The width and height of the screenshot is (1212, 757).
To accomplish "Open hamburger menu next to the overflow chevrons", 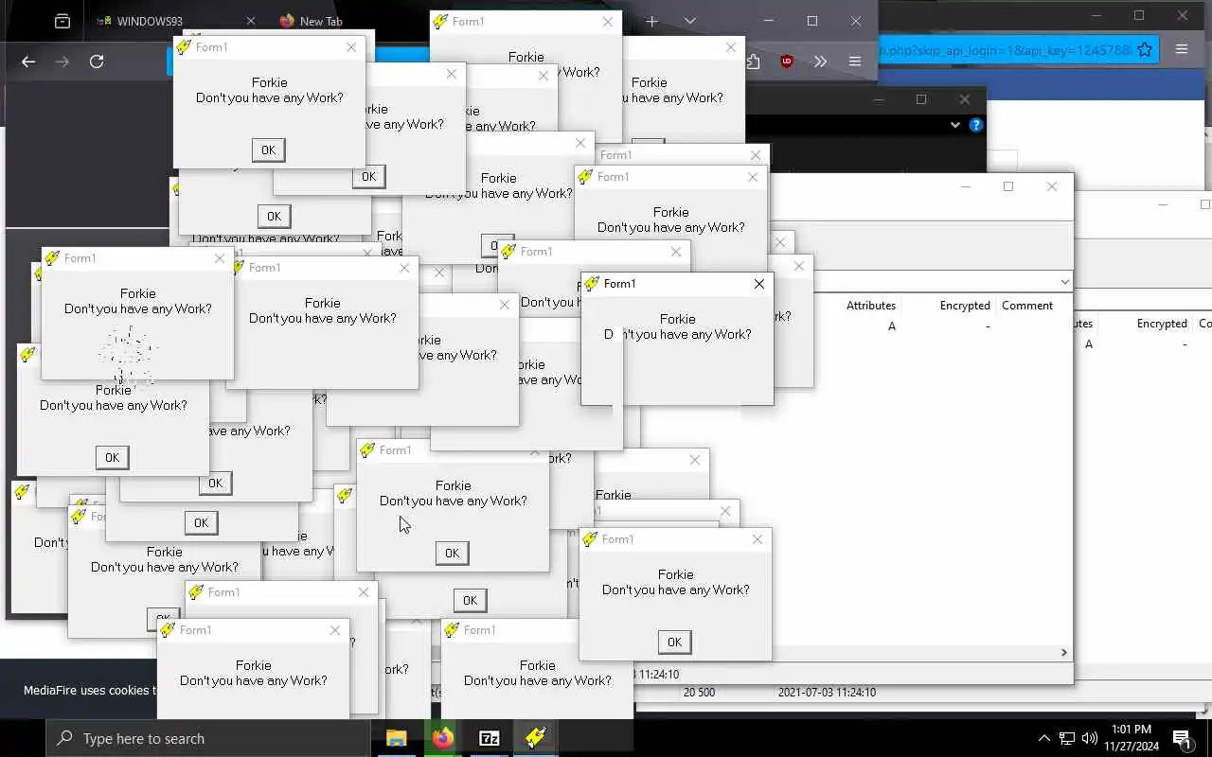I will [855, 62].
